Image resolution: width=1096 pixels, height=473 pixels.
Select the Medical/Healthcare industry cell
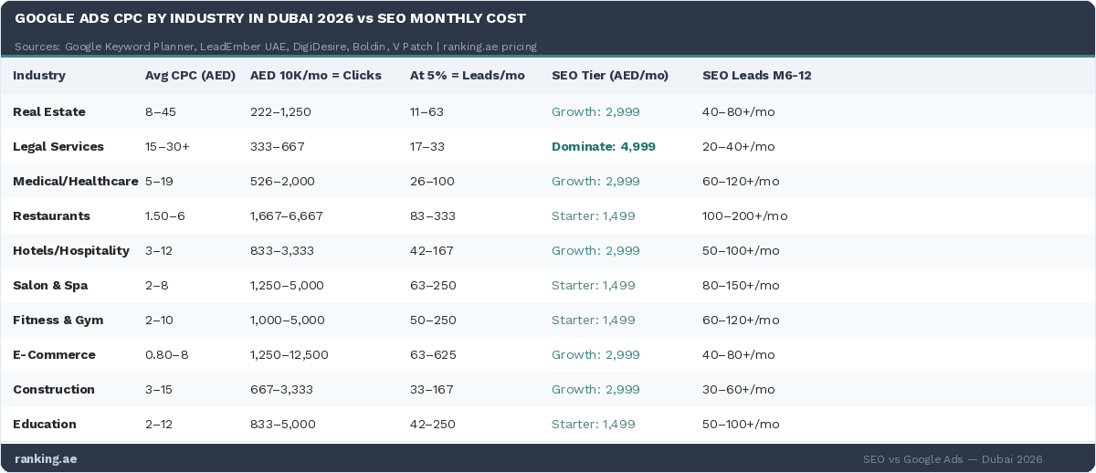click(75, 182)
